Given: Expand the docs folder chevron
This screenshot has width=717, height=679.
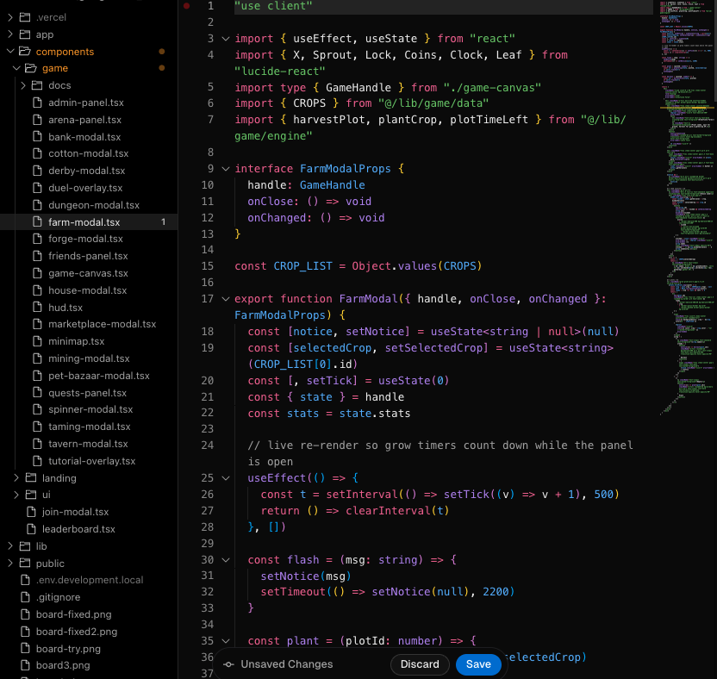Looking at the screenshot, I should 23,85.
